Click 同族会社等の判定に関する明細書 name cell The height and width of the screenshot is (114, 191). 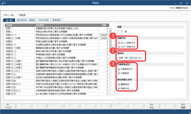67,32
